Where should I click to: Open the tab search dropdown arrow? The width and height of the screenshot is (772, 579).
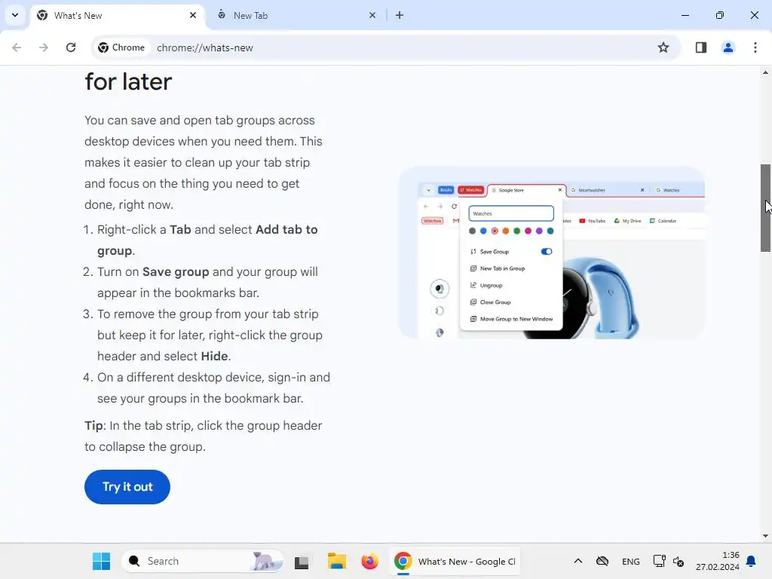(15, 15)
